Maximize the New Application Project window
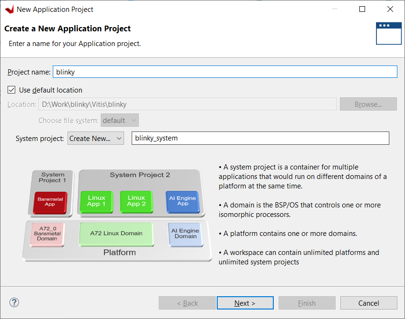405x319 pixels. click(x=362, y=9)
